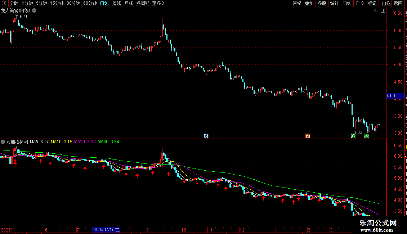Open the 画线 drawing tools
The height and width of the screenshot is (234, 407).
[x=347, y=3]
